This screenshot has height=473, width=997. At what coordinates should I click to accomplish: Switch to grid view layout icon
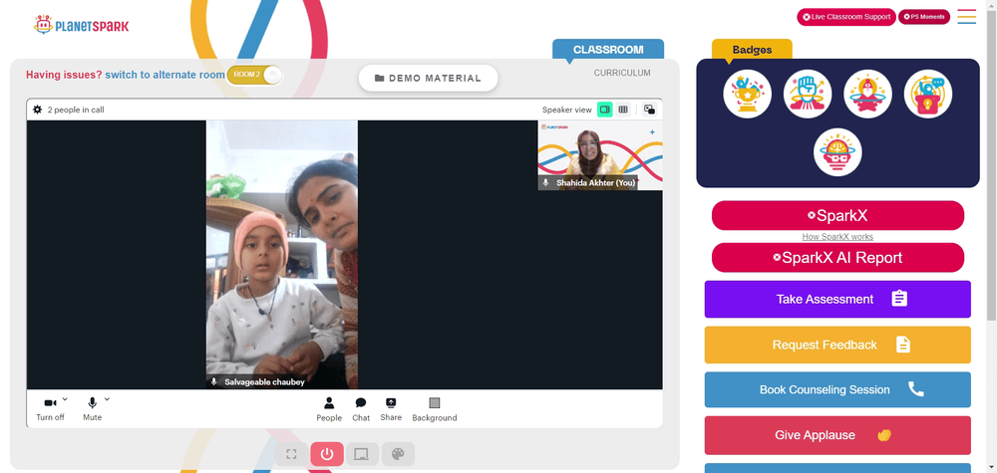[623, 110]
